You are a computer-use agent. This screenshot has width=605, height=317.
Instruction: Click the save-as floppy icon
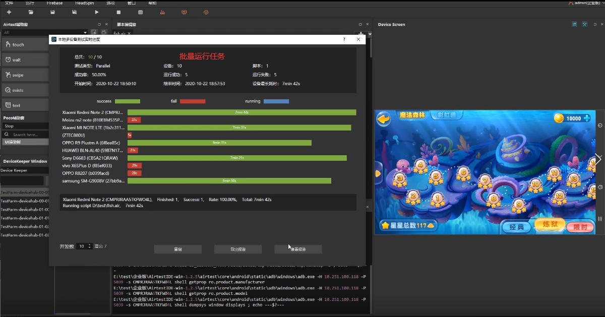[x=75, y=12]
